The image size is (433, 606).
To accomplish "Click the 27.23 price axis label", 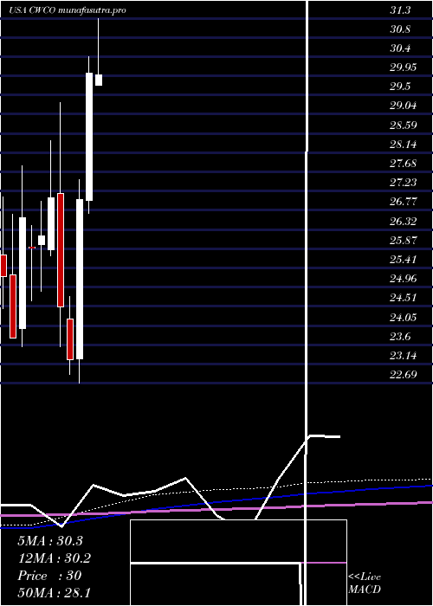I will (403, 183).
